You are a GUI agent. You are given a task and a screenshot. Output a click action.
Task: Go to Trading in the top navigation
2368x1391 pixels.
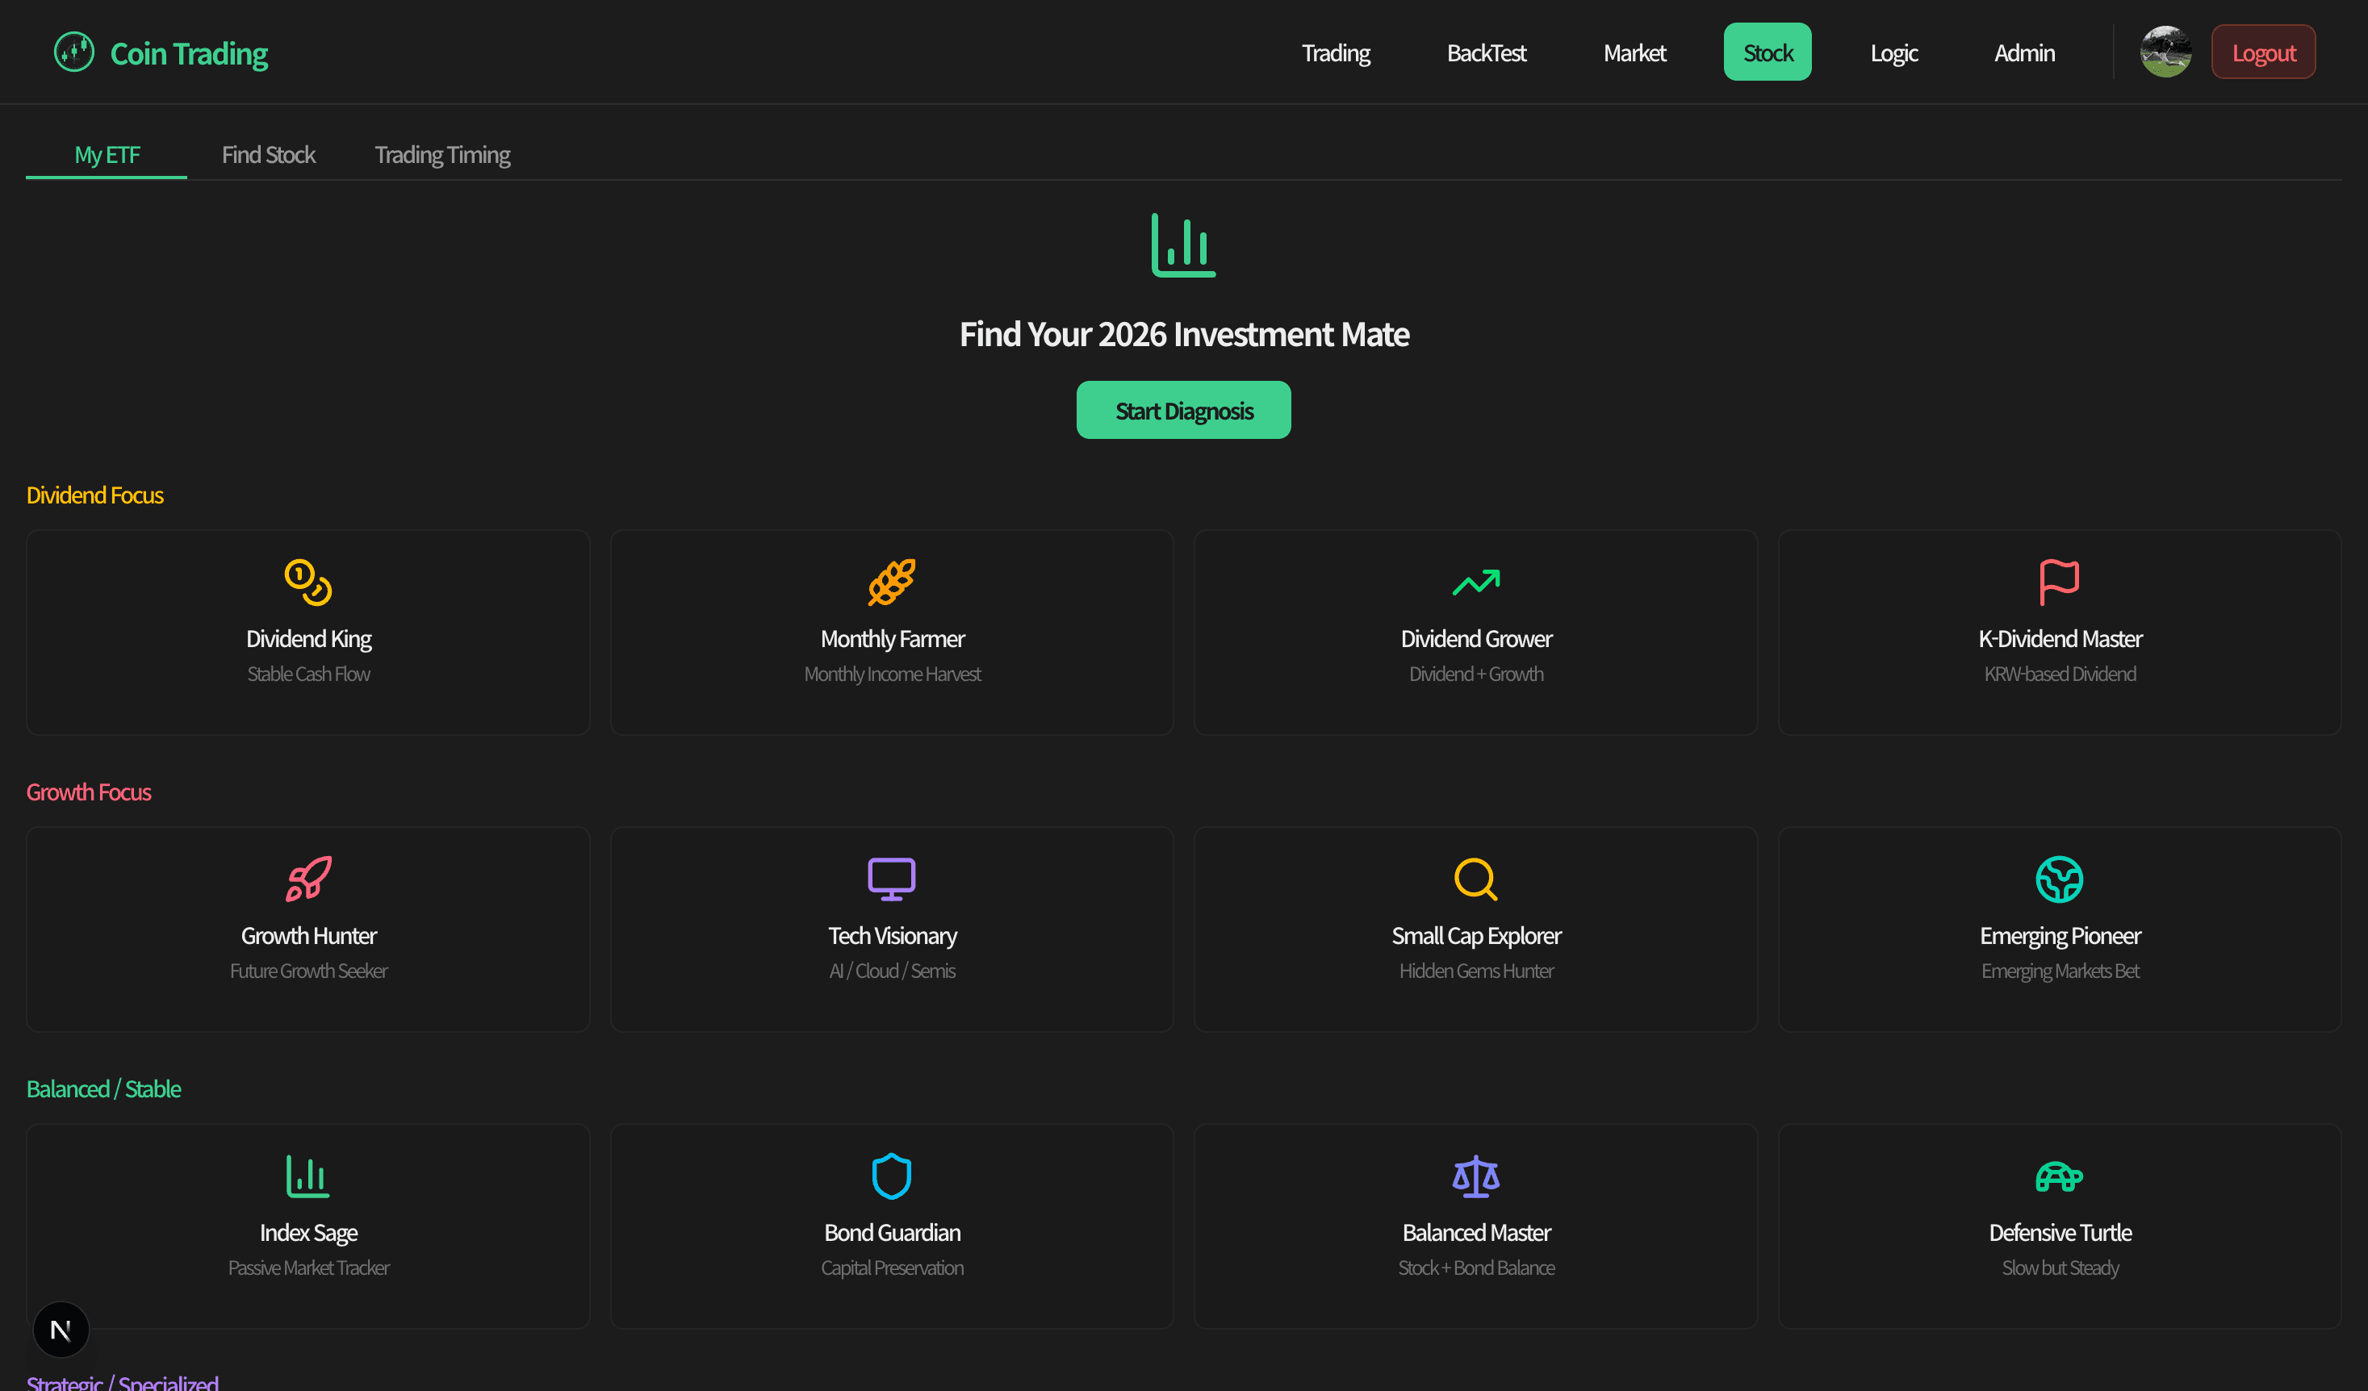1335,52
